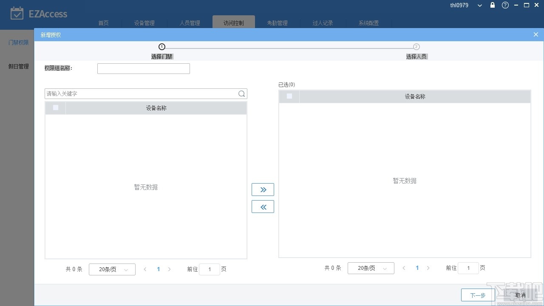The height and width of the screenshot is (306, 544).
Task: Click the 权限组名称 input field
Action: (143, 68)
